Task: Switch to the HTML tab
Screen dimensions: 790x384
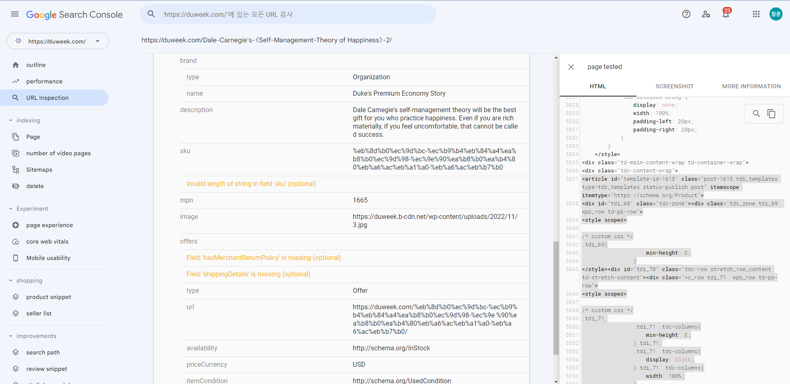Action: point(598,86)
